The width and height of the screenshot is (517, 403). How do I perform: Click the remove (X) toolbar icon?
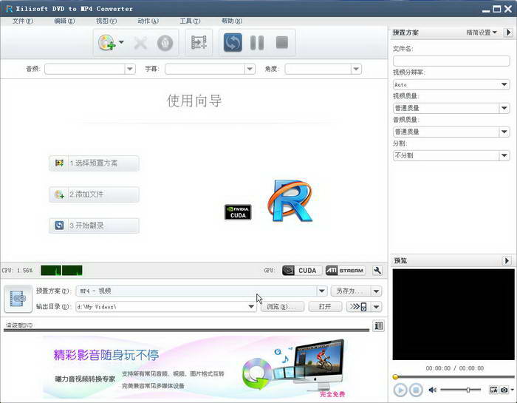tap(140, 43)
